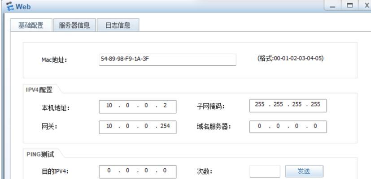Switch to the 基础配置 tab
371x179 pixels.
click(31, 25)
